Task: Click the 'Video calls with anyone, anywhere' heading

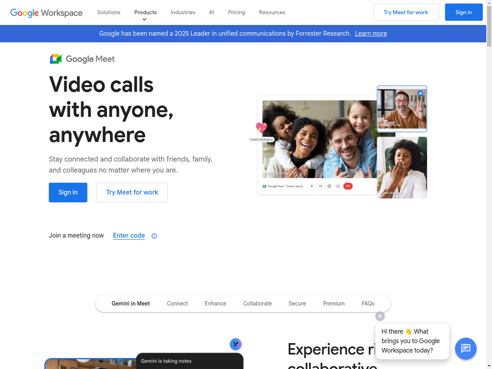Action: point(111,110)
